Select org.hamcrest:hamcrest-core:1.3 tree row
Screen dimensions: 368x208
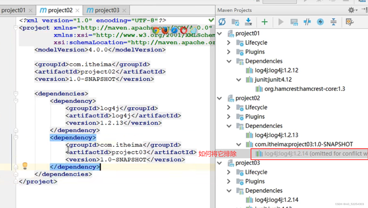(x=305, y=89)
